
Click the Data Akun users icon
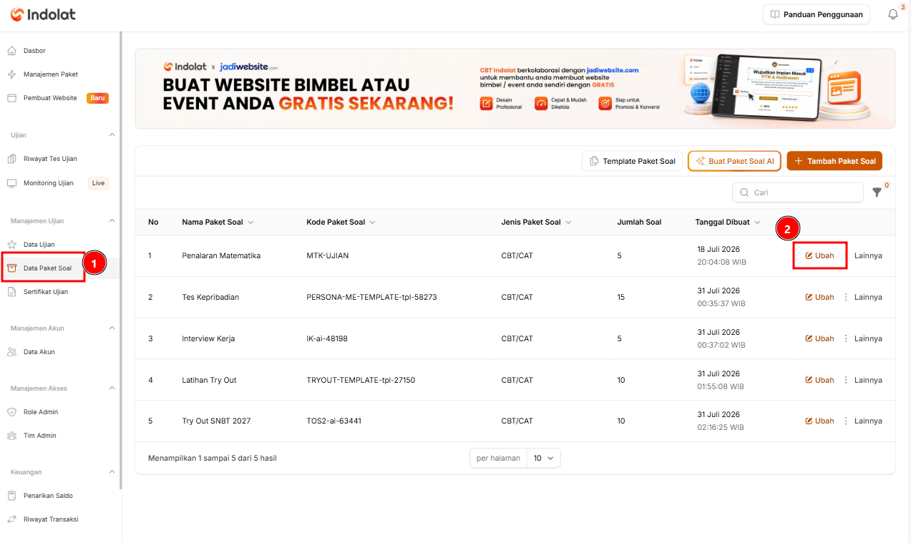[x=11, y=352]
